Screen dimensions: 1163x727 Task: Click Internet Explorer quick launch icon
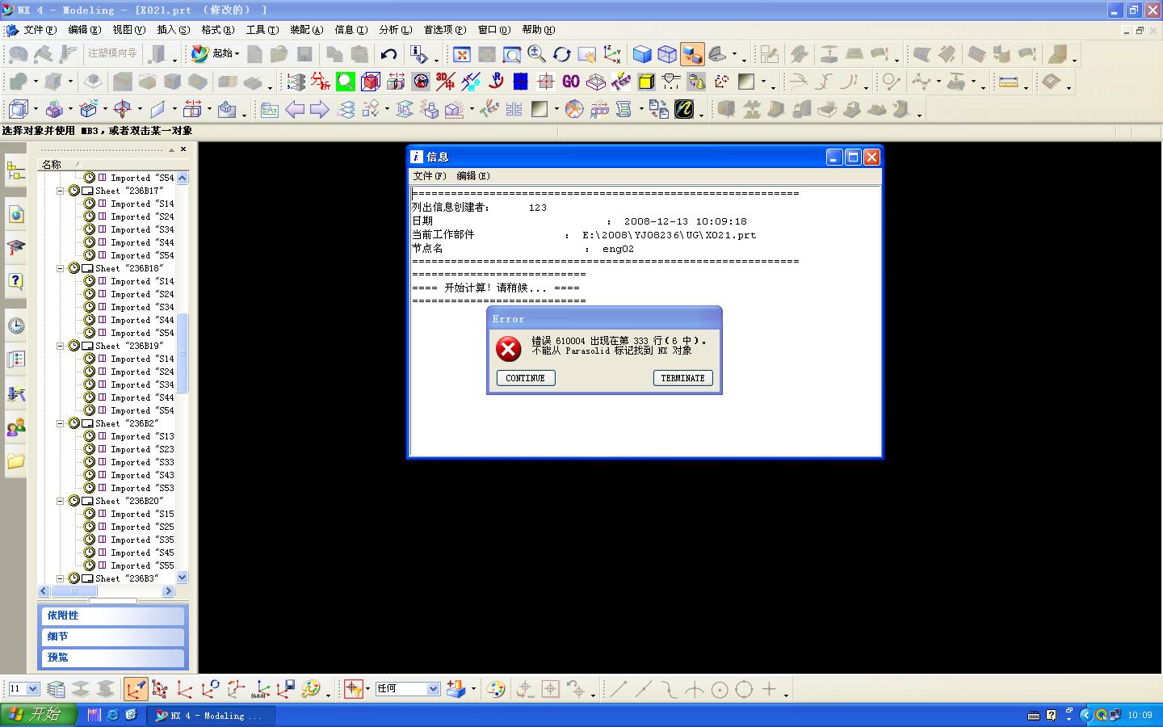(x=113, y=715)
